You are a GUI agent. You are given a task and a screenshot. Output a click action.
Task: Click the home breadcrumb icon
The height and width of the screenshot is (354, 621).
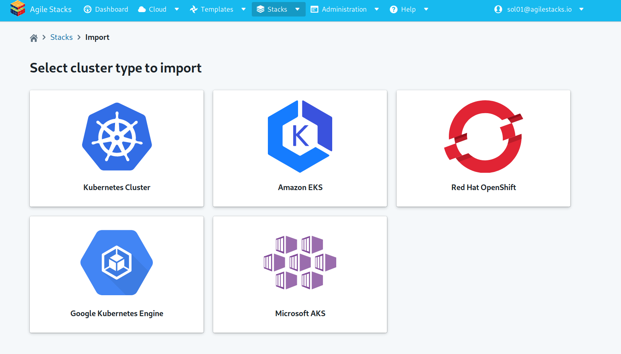tap(34, 38)
